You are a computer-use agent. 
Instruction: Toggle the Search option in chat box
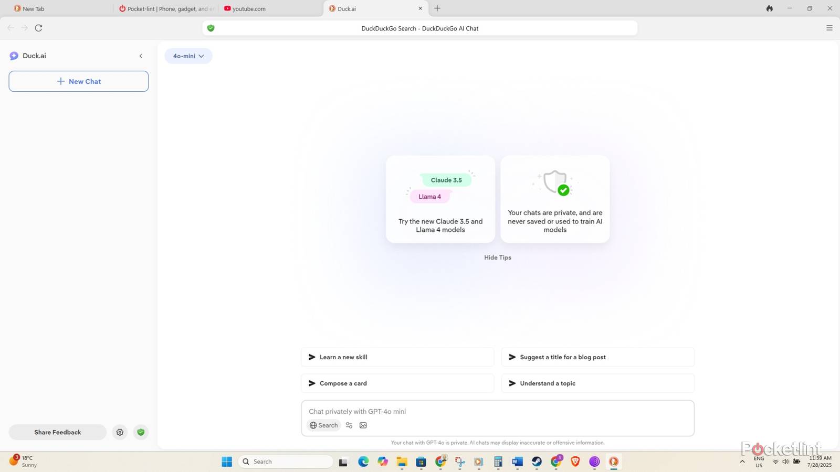tap(324, 425)
